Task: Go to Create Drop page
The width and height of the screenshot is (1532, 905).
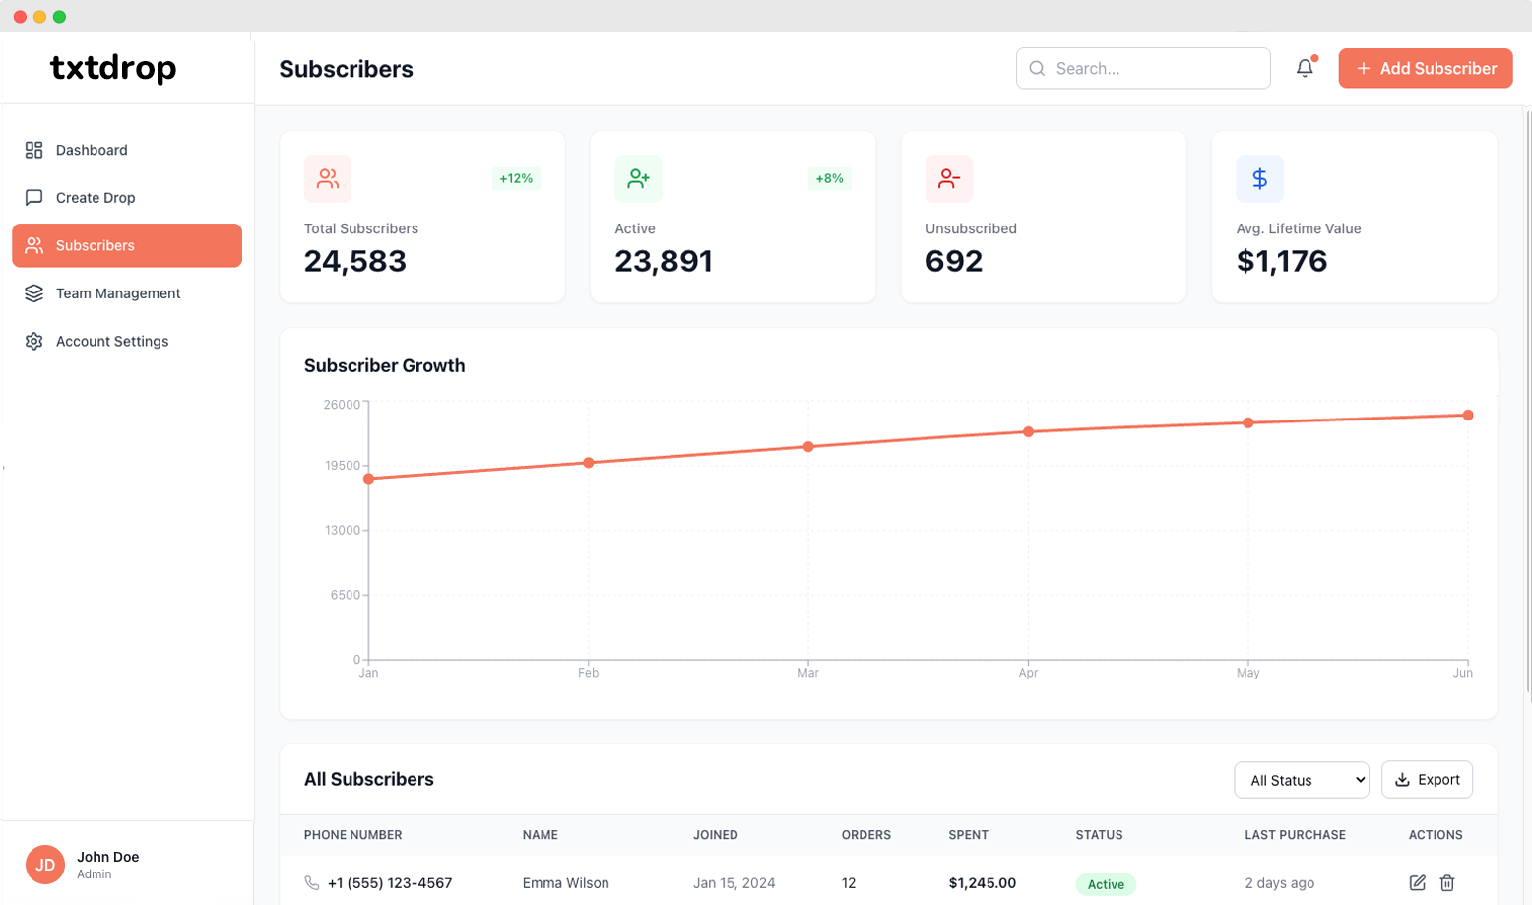Action: [96, 198]
